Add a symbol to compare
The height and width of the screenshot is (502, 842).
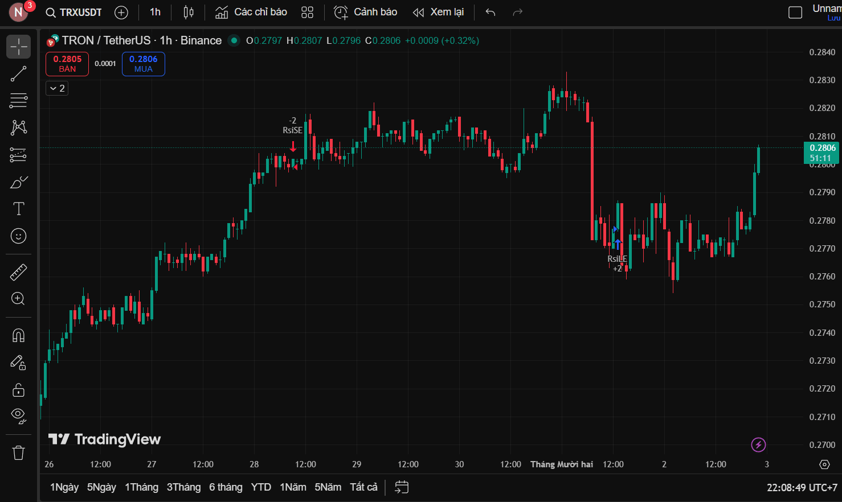click(x=121, y=13)
